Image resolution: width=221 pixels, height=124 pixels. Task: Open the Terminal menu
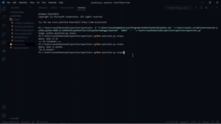coord(52,2)
